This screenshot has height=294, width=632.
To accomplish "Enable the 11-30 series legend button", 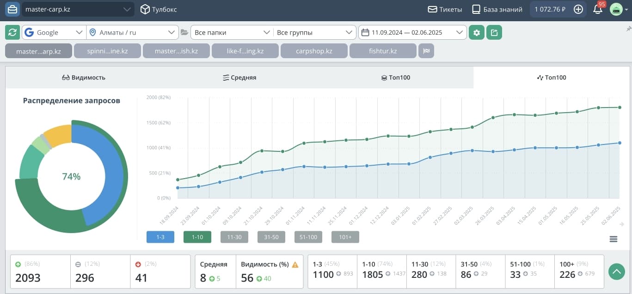I will click(234, 237).
